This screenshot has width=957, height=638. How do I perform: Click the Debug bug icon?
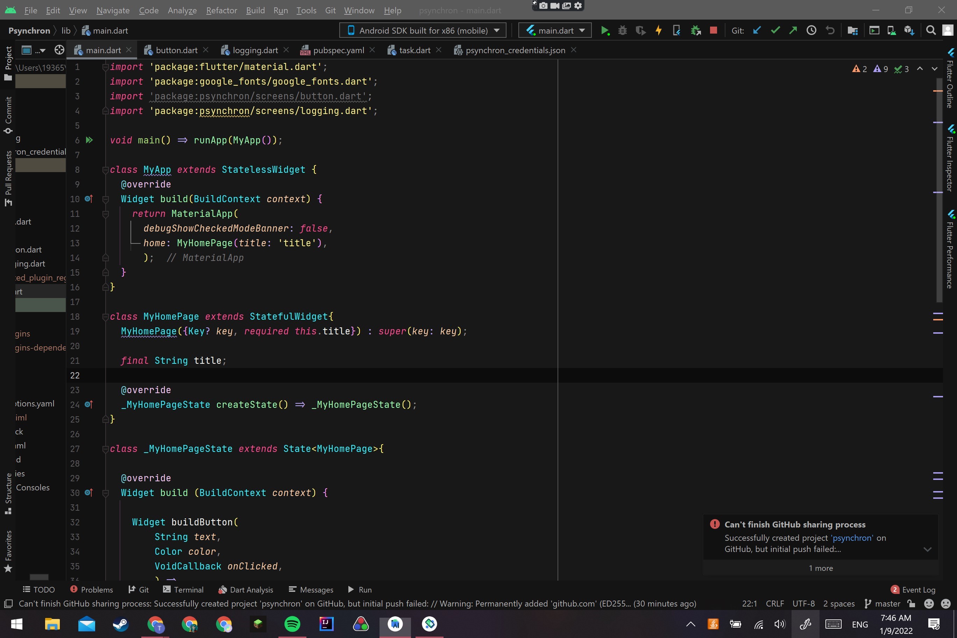click(x=622, y=30)
